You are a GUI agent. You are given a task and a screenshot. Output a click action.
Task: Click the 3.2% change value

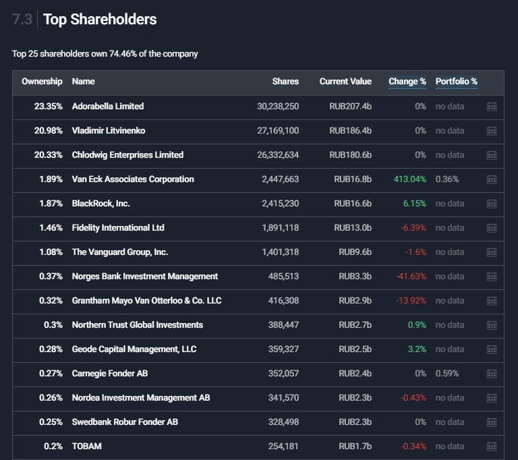click(417, 349)
